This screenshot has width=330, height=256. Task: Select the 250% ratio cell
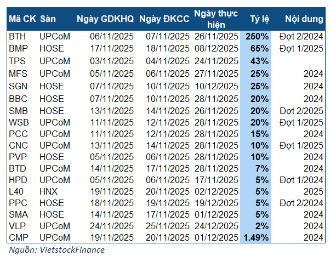(x=257, y=37)
